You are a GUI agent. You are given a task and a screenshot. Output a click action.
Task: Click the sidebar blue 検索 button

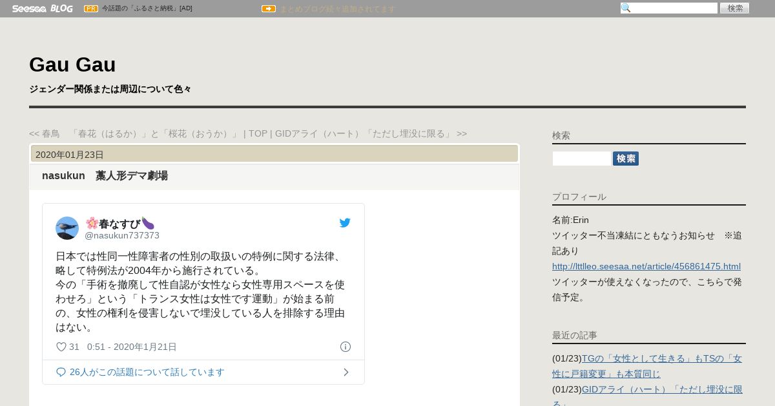coord(626,159)
